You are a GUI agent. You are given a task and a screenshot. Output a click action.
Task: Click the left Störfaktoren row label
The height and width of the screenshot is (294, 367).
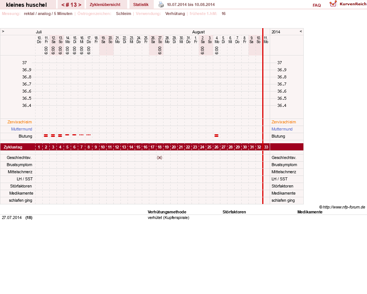point(21,186)
